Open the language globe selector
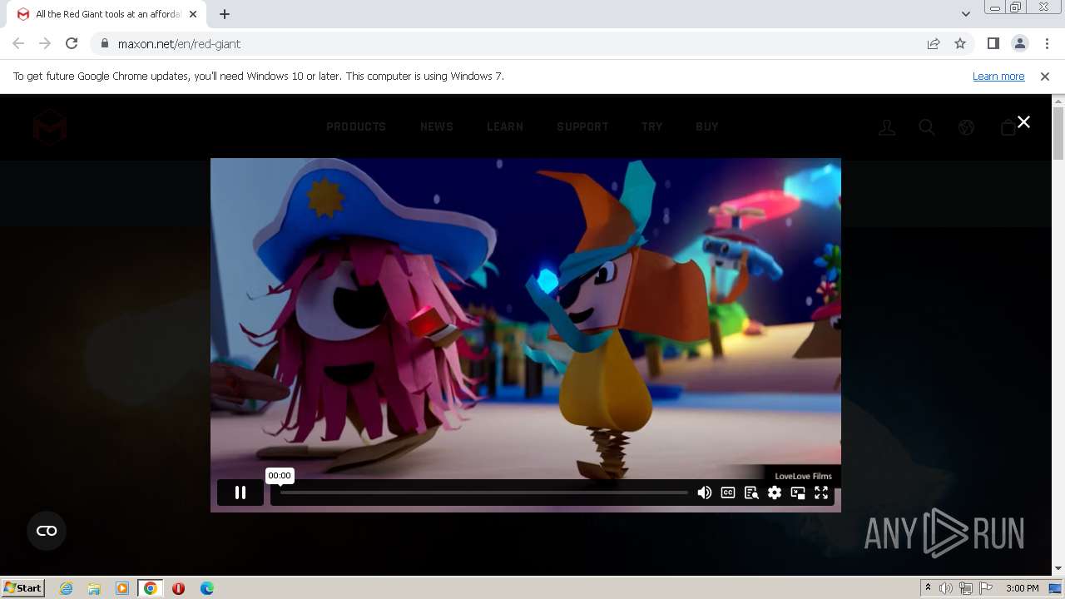This screenshot has height=599, width=1065. point(966,127)
